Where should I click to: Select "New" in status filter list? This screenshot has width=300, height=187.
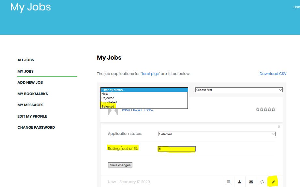(105, 94)
